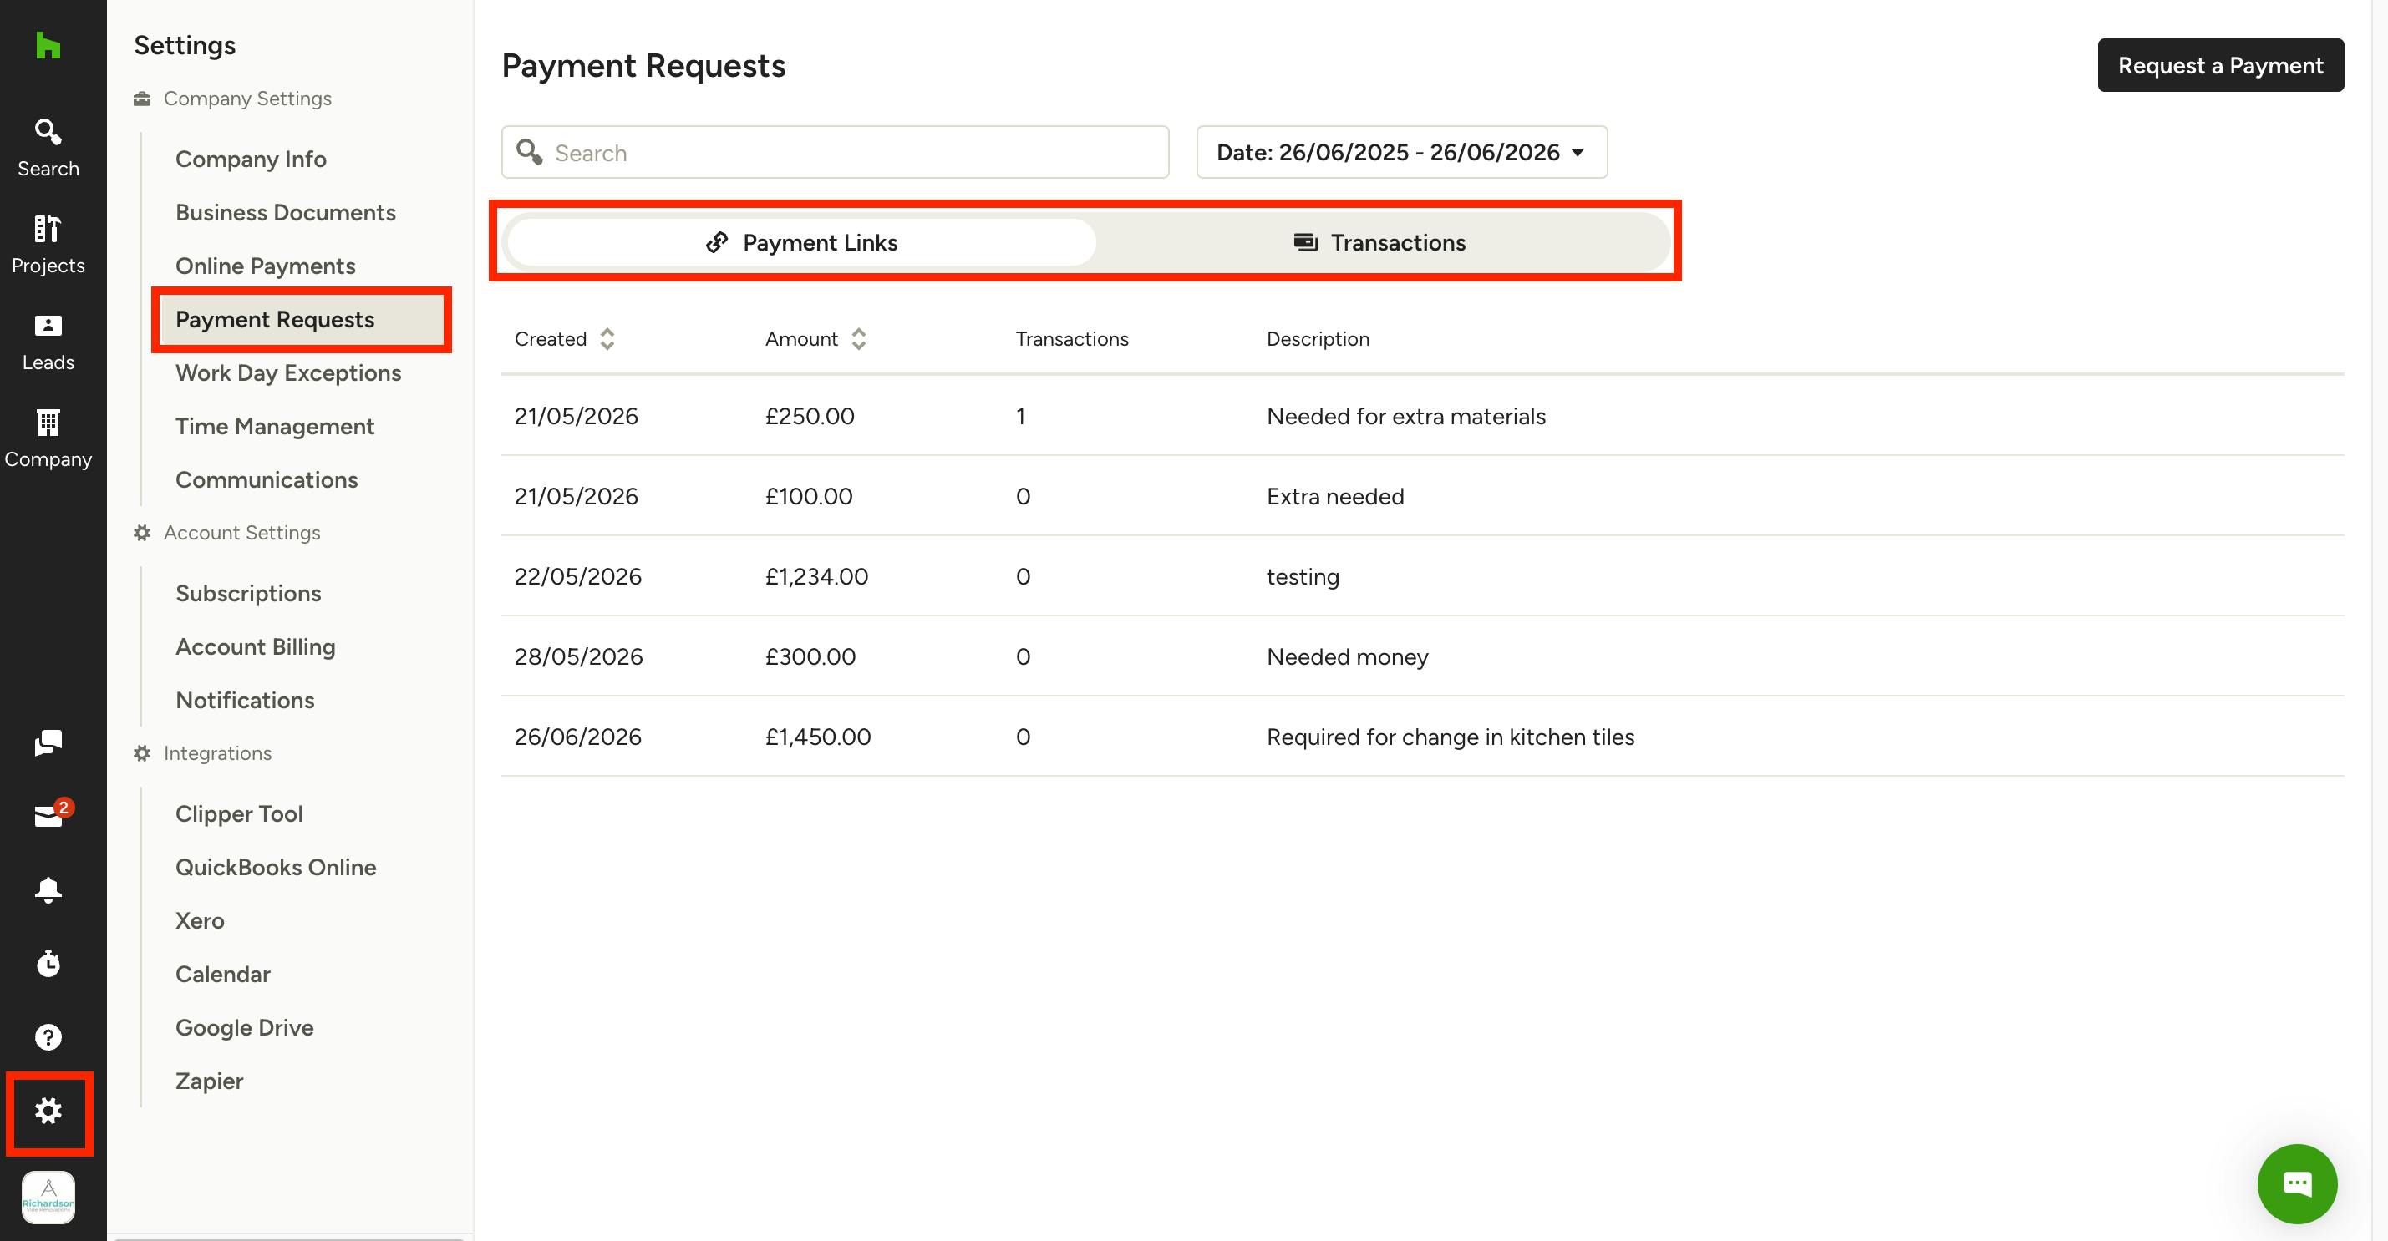This screenshot has width=2388, height=1241.
Task: Click the Houzz logo icon
Action: pyautogui.click(x=48, y=44)
